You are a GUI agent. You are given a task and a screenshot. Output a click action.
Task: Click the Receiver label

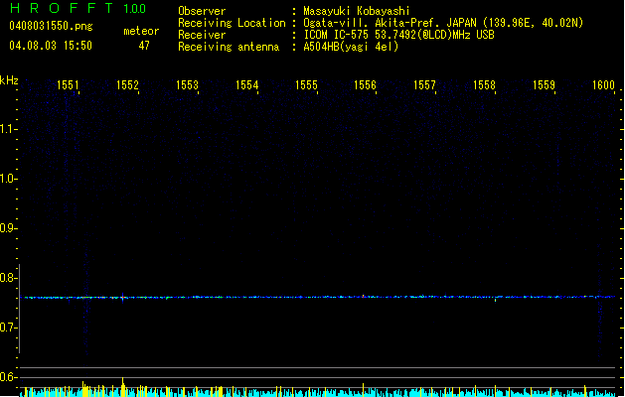pyautogui.click(x=202, y=35)
